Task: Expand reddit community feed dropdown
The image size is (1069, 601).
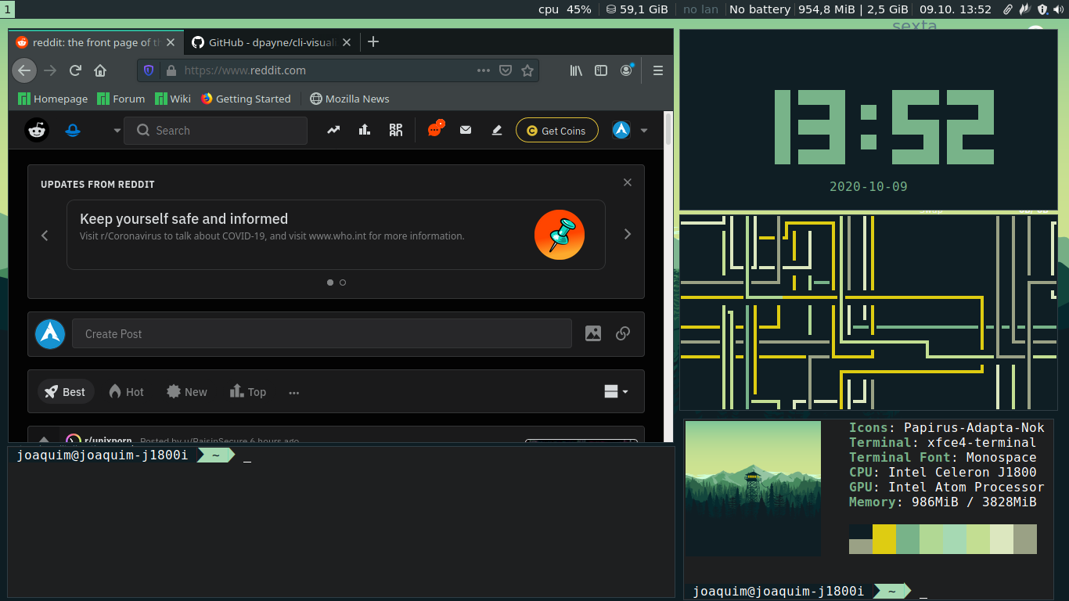Action: pos(117,131)
